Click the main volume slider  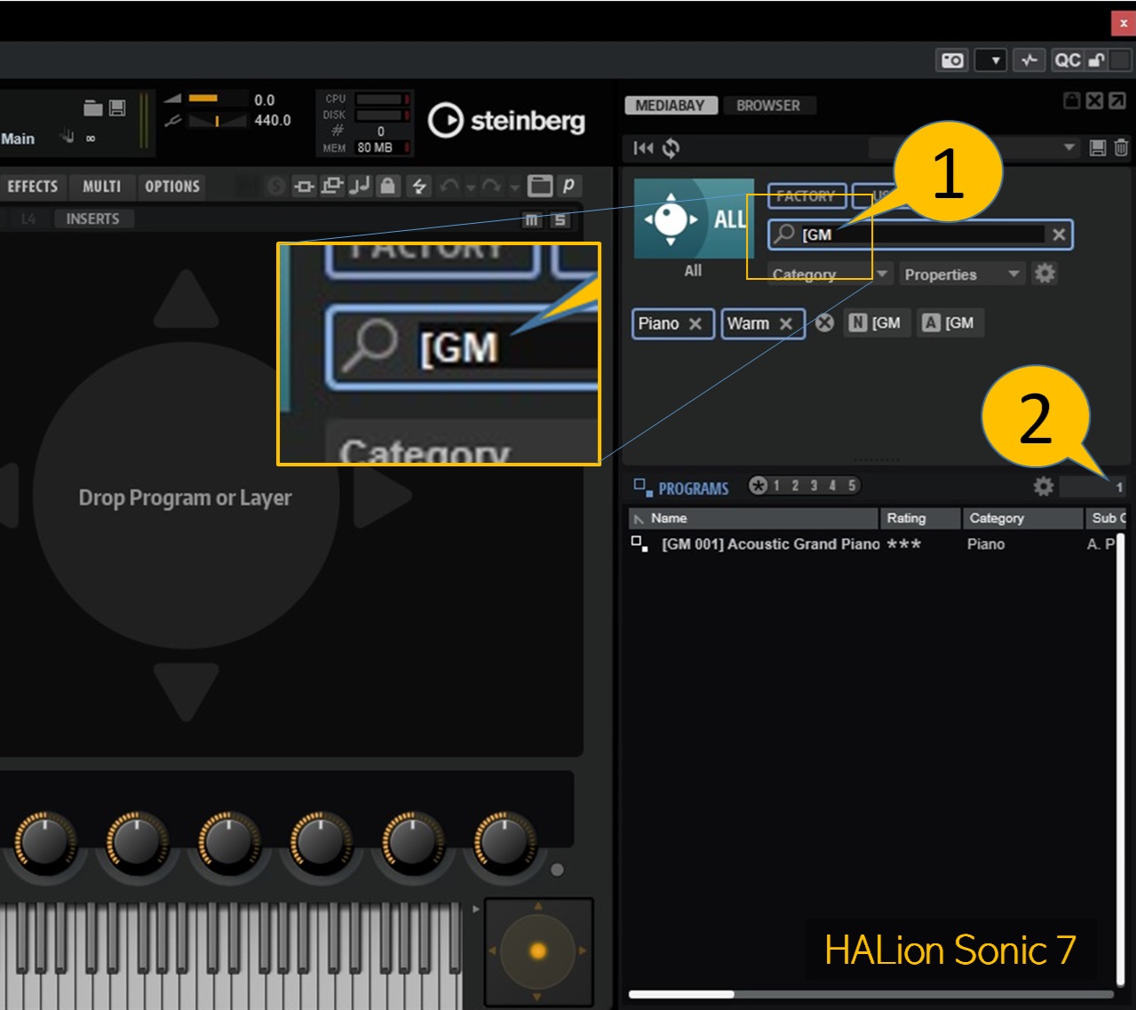pos(218,99)
